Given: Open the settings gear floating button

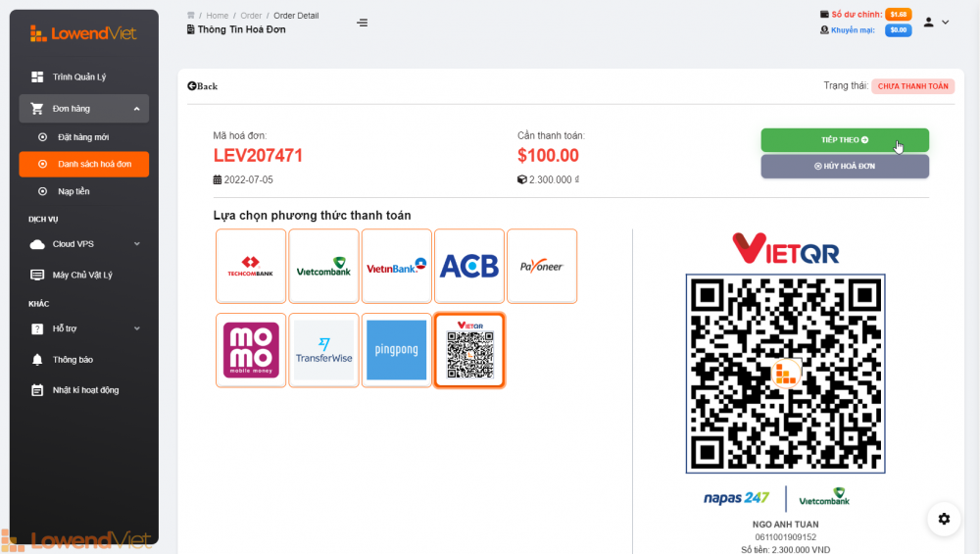Looking at the screenshot, I should [x=944, y=519].
